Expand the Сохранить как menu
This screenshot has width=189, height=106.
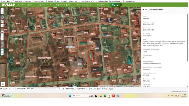(44, 5)
